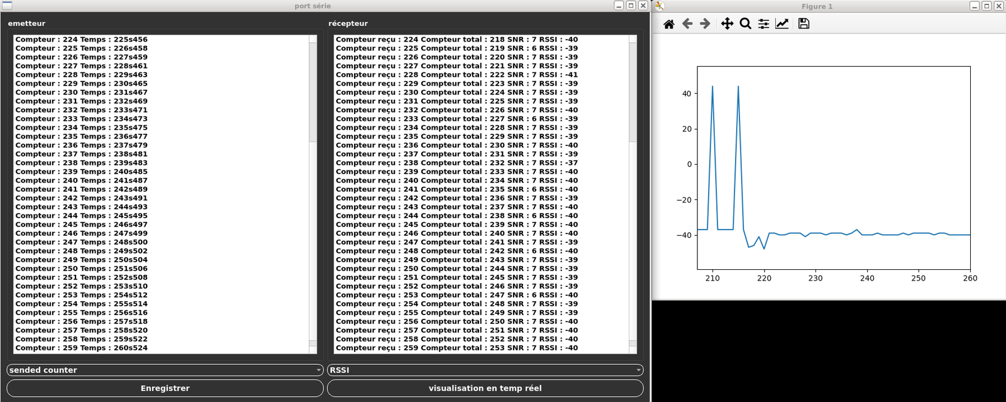Viewport: 1006px width, 402px height.
Task: Click the port série window menu icon
Action: click(7, 6)
